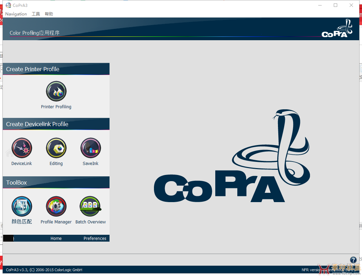Select the Create Printer Profile section header
The width and height of the screenshot is (362, 276).
56,69
